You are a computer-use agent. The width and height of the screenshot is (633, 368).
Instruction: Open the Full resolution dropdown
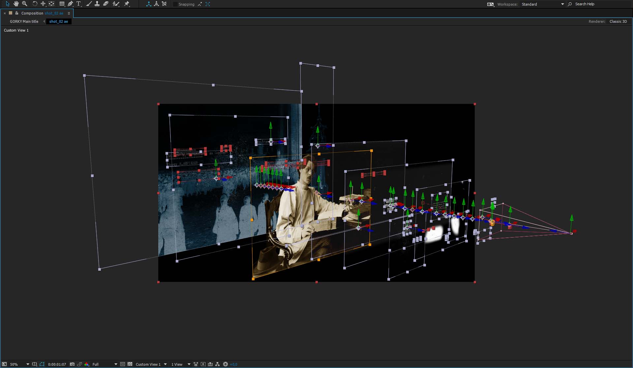click(x=105, y=364)
